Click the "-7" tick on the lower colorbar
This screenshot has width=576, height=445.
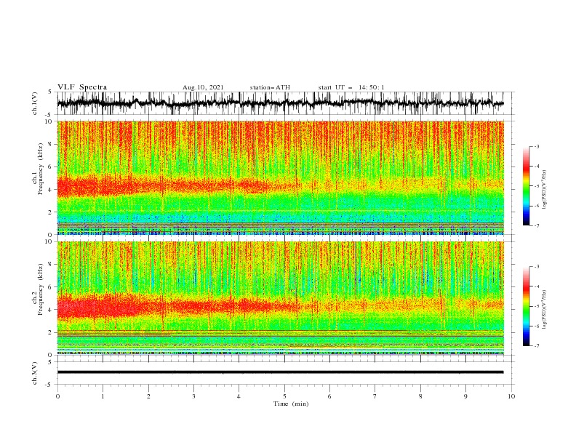coord(537,346)
